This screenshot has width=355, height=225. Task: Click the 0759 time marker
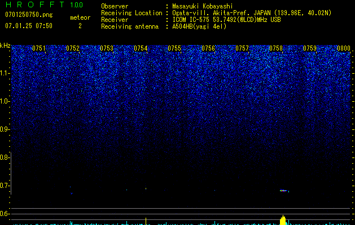[x=310, y=48]
